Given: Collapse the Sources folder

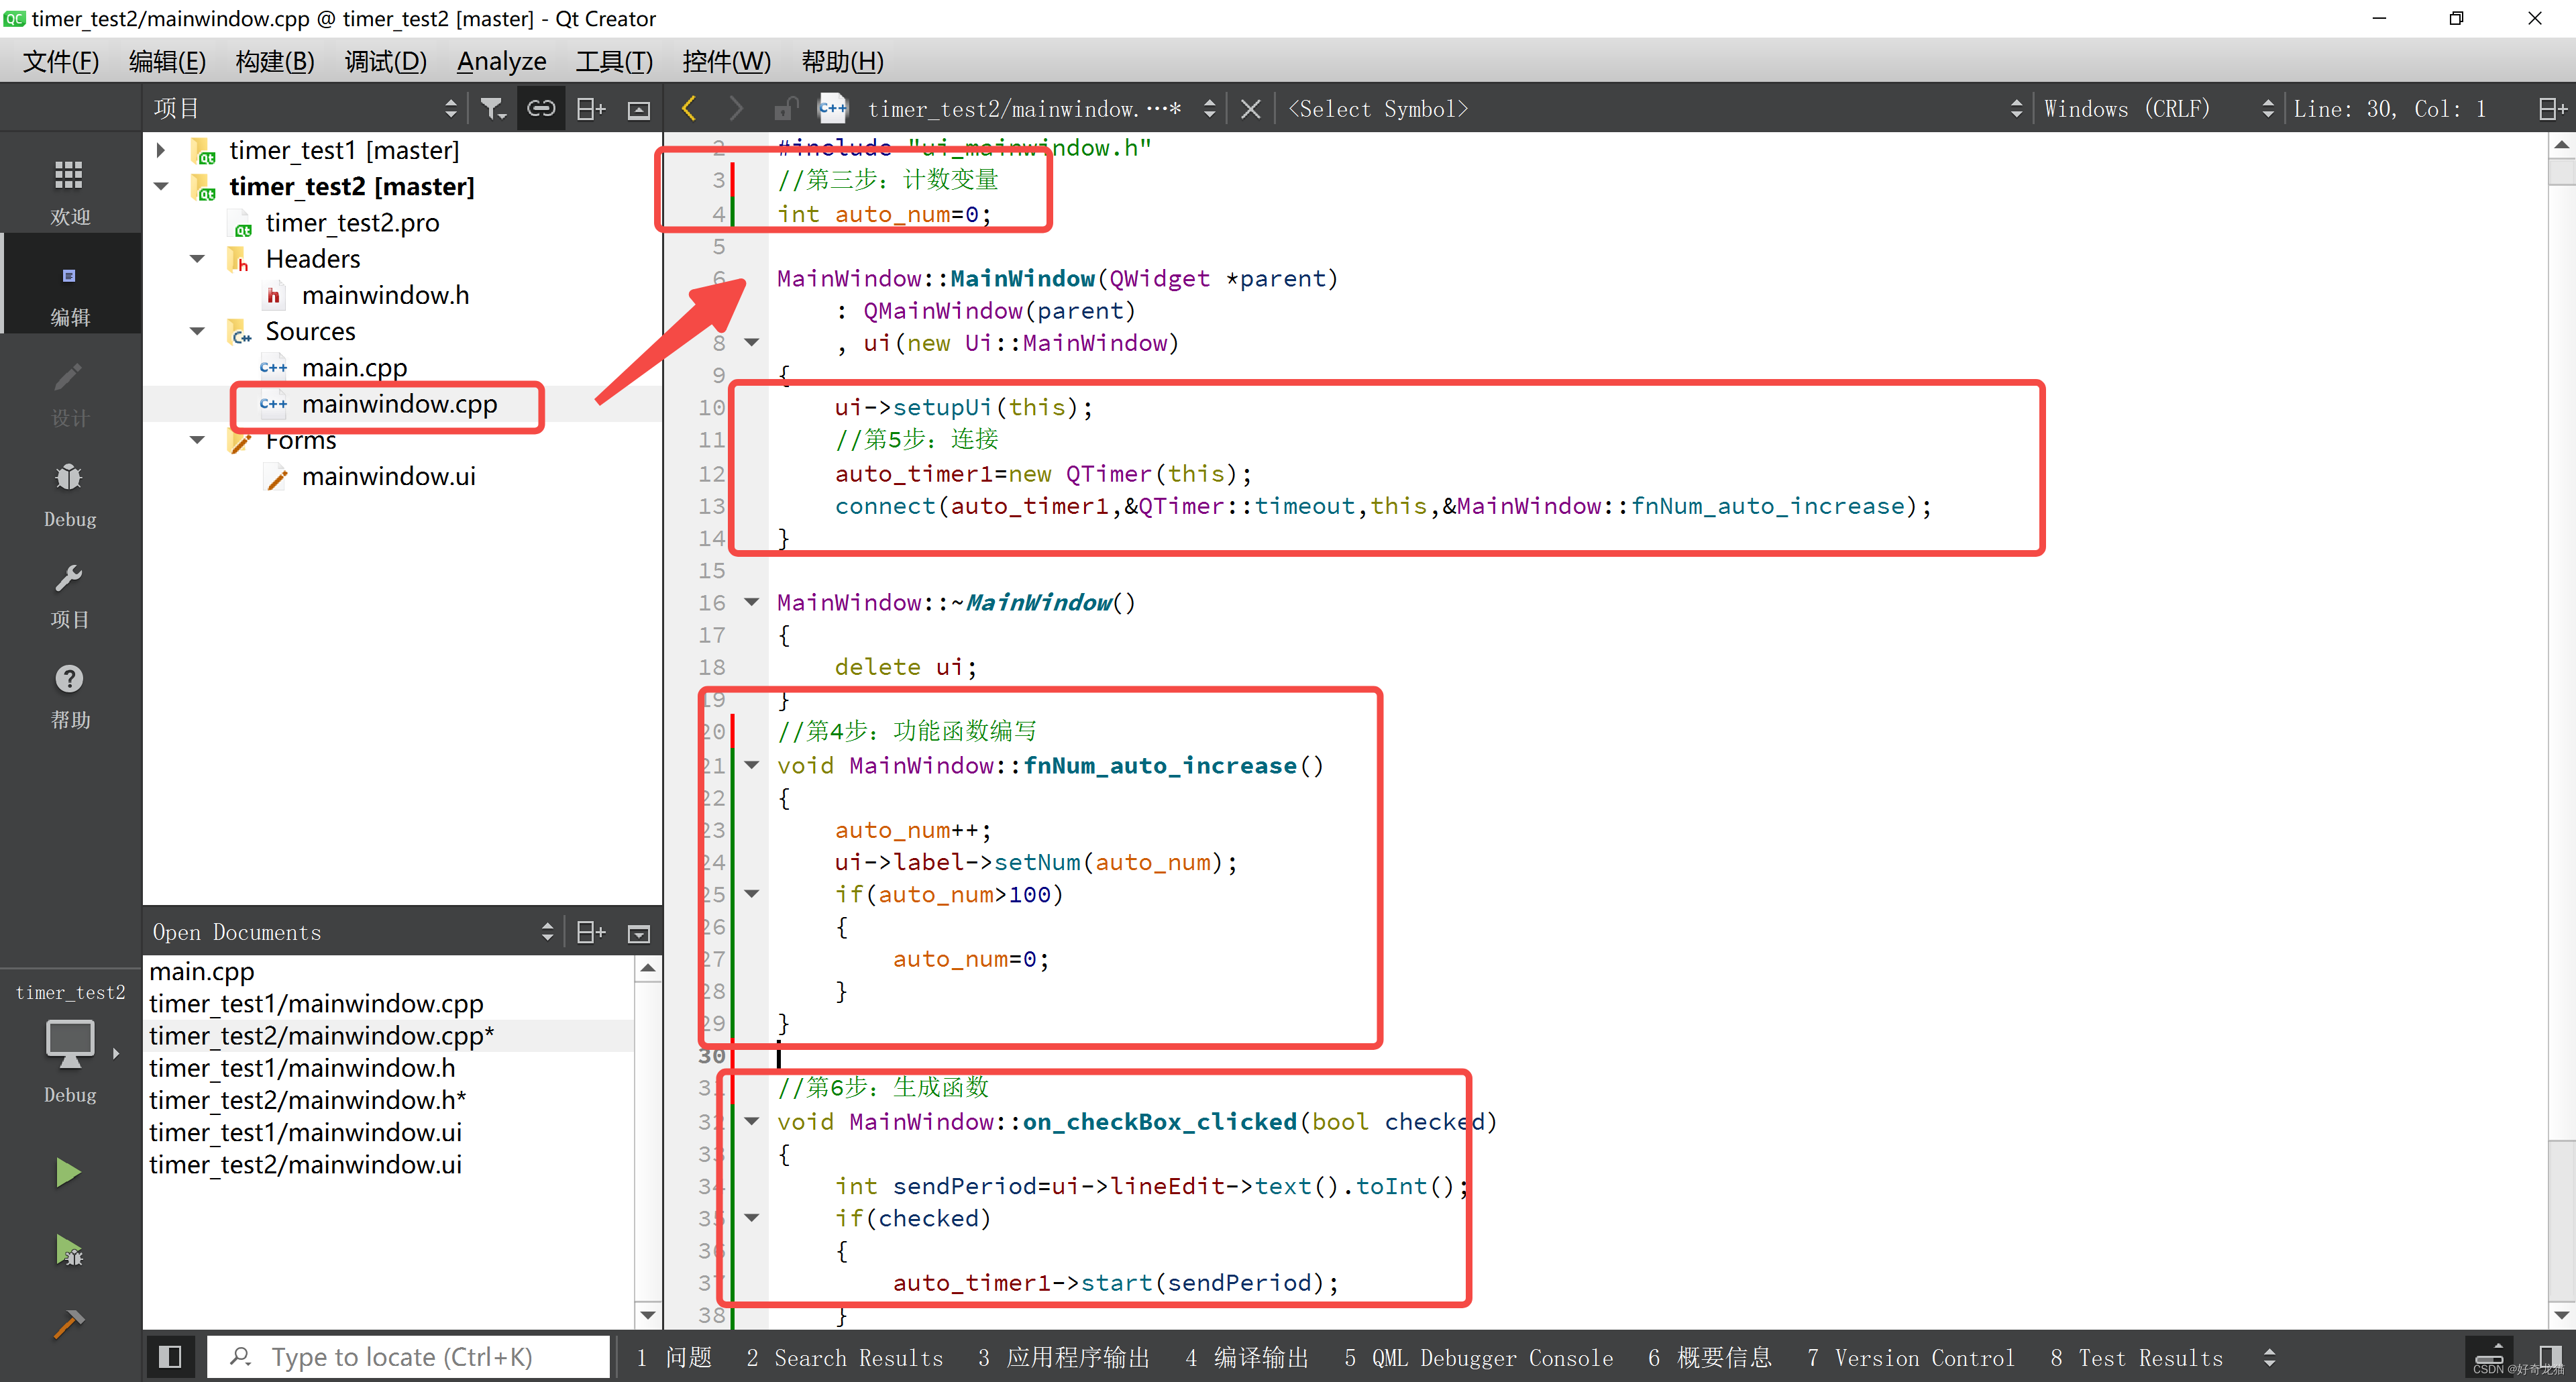Looking at the screenshot, I should (197, 331).
